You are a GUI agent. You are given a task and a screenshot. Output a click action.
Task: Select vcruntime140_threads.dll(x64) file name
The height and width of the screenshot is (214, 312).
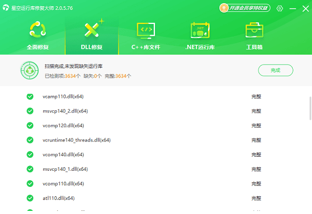[76, 140]
